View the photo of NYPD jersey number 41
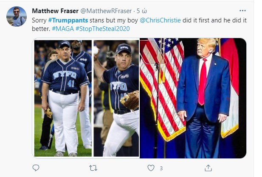262x177 pixels. 63,98
